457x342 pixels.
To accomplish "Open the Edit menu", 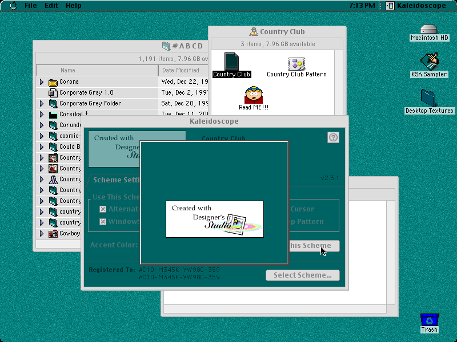I will [51, 6].
